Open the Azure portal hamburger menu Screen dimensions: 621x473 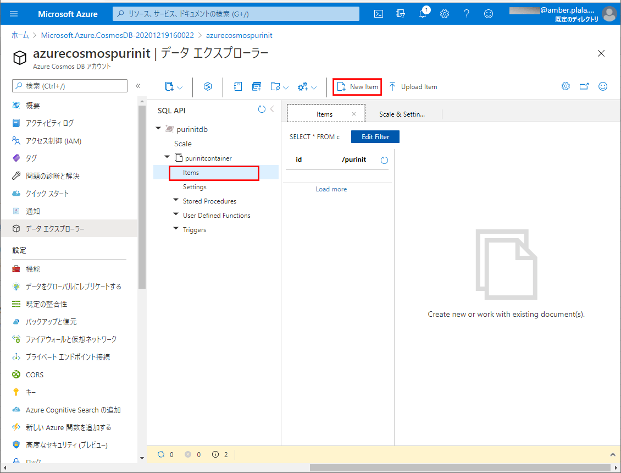coord(14,14)
